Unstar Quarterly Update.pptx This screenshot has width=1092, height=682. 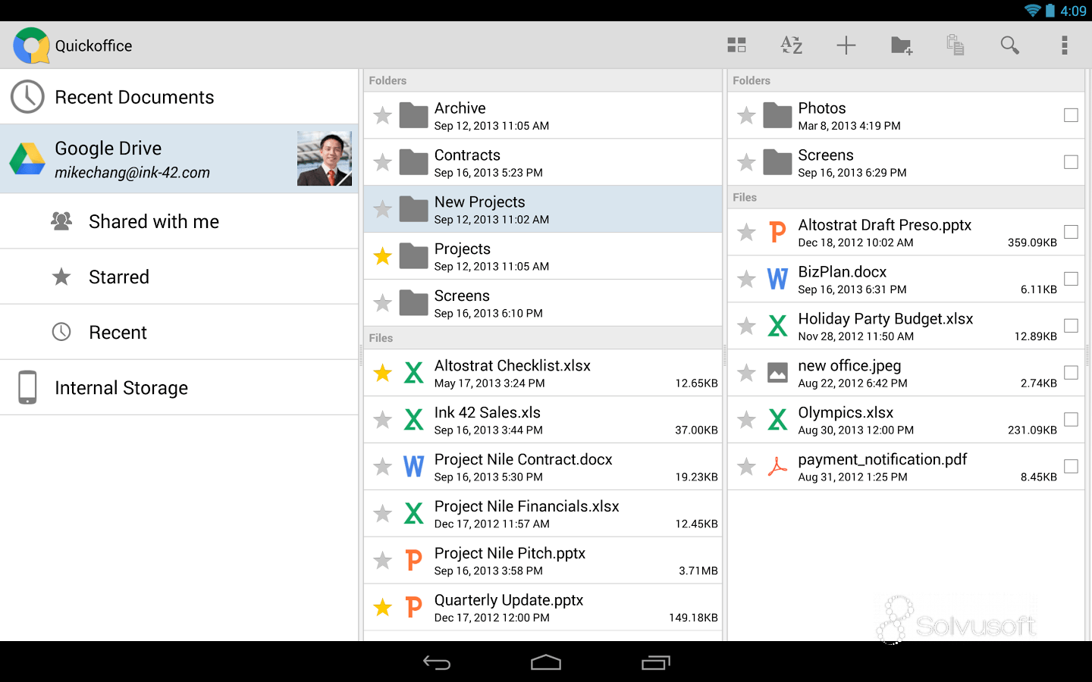(382, 607)
